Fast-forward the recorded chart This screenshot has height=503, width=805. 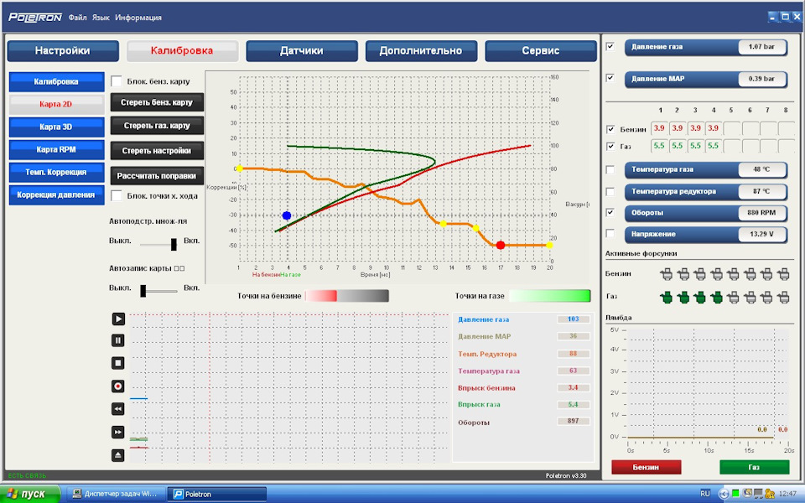pyautogui.click(x=118, y=433)
